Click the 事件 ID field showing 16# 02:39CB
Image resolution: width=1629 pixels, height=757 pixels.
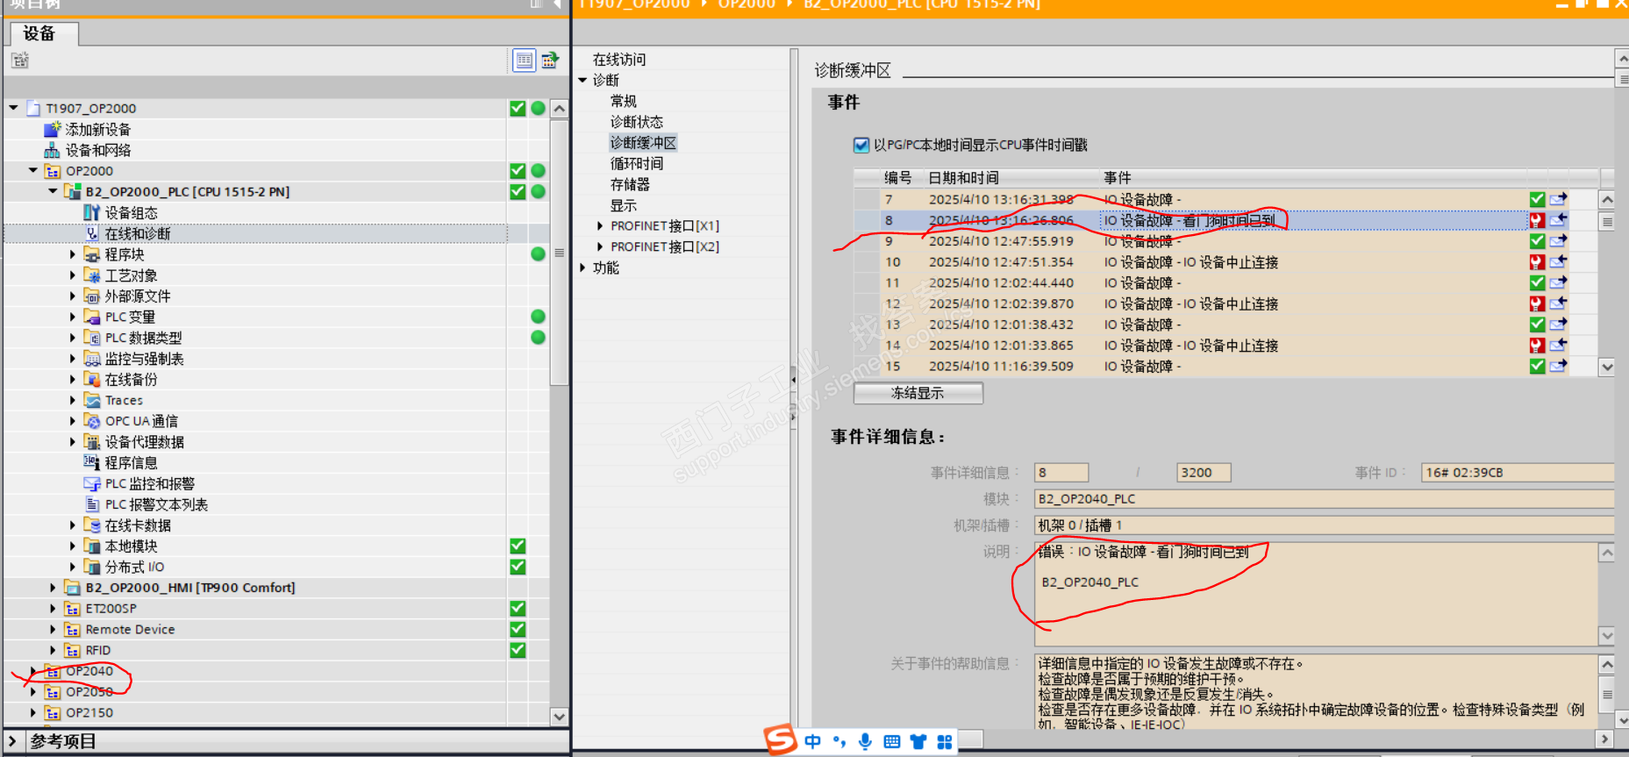coord(1518,472)
